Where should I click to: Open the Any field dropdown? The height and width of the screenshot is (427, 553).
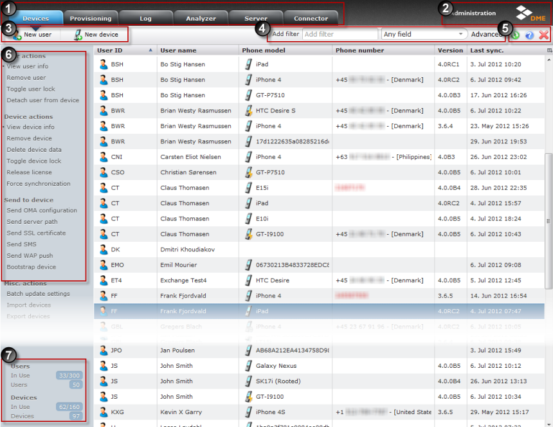pos(424,34)
